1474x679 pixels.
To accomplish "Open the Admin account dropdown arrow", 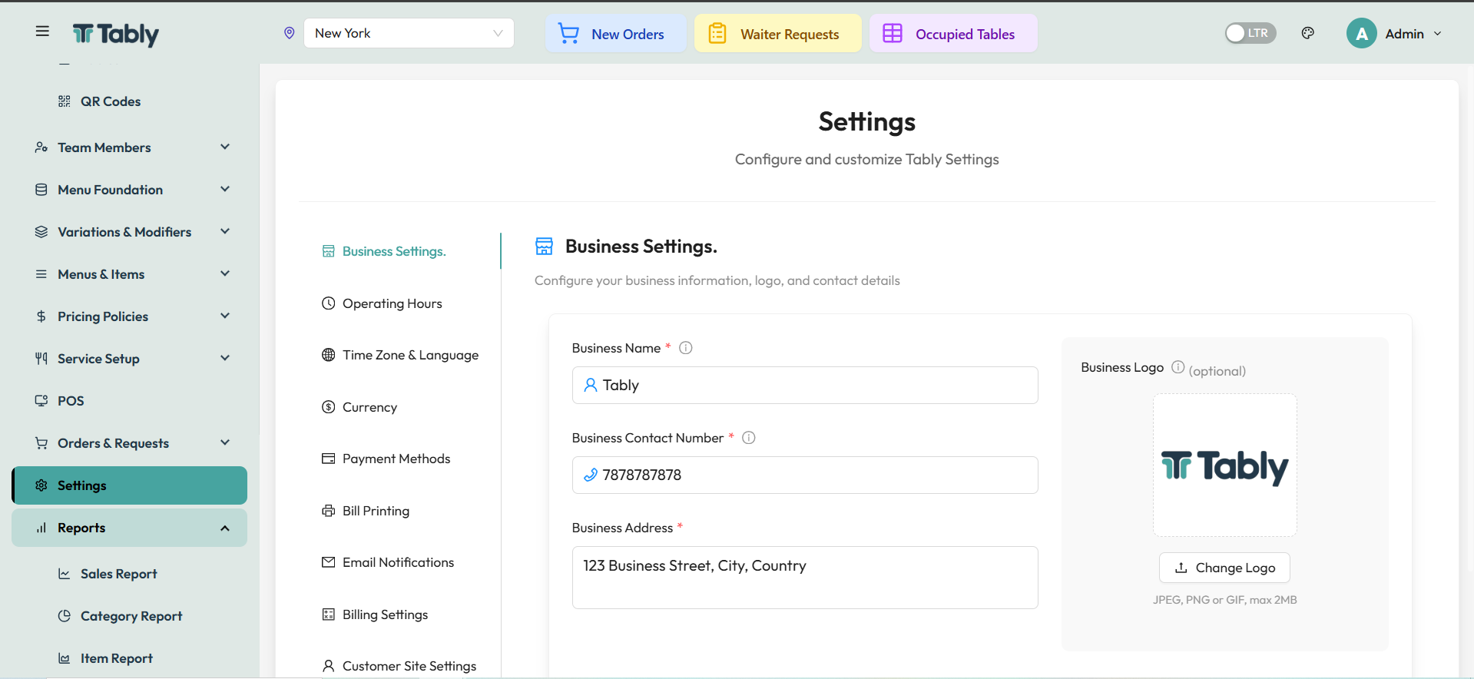I will tap(1438, 34).
